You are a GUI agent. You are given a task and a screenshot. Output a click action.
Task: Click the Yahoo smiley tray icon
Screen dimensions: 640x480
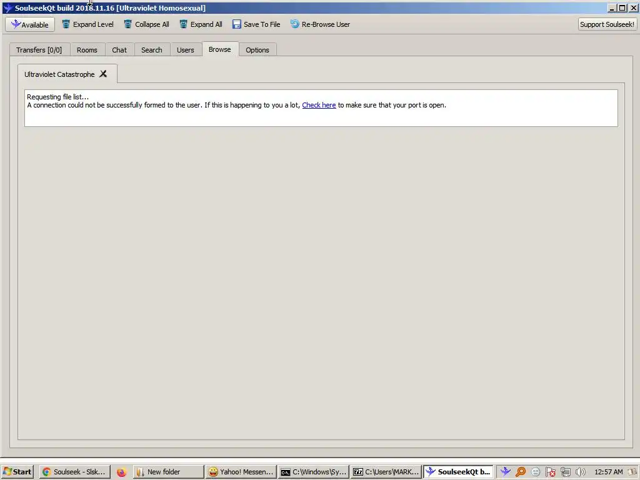536,472
